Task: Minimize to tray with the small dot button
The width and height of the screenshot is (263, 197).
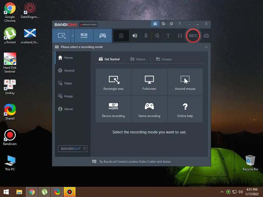Action: coord(189,24)
